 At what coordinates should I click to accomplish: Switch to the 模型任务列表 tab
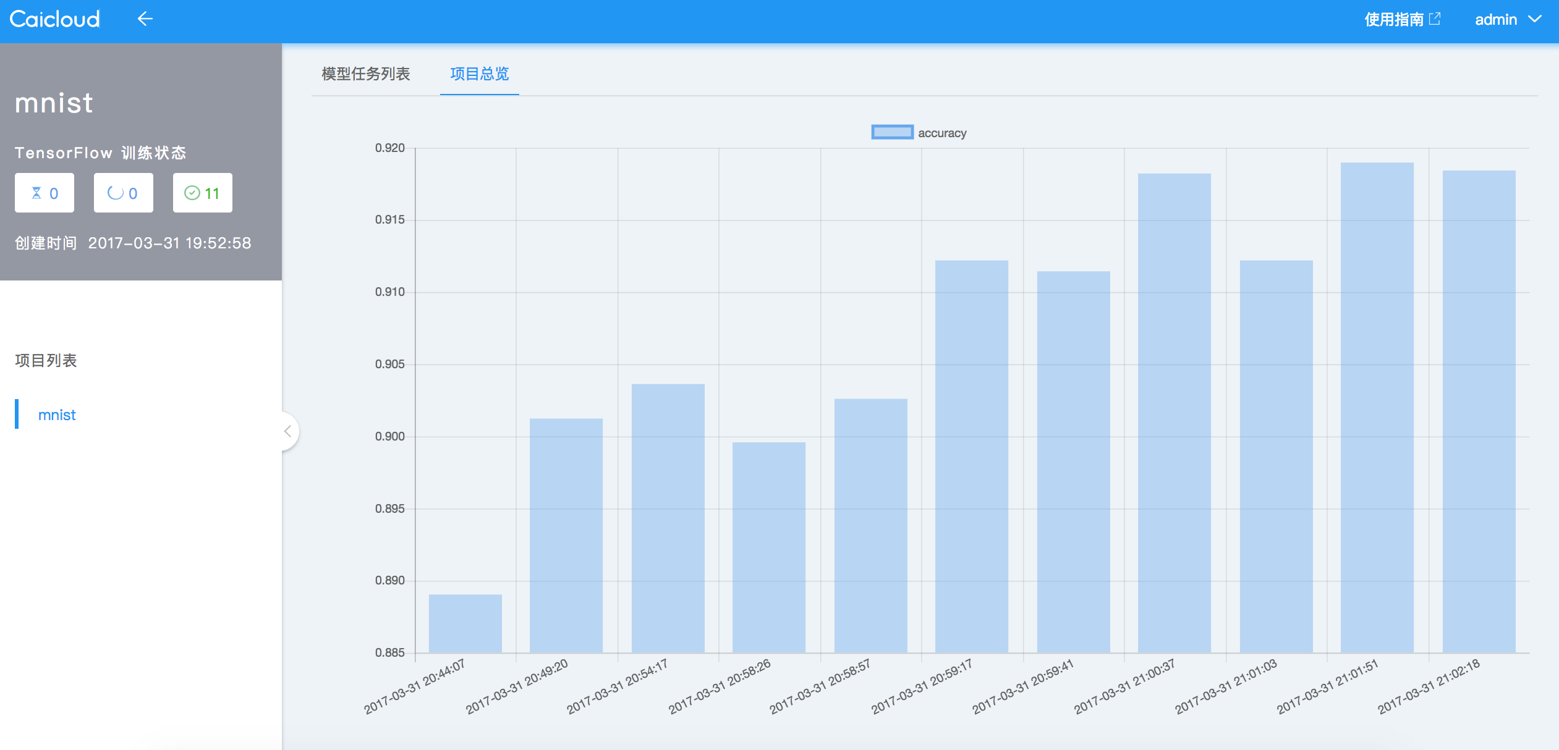pyautogui.click(x=365, y=74)
